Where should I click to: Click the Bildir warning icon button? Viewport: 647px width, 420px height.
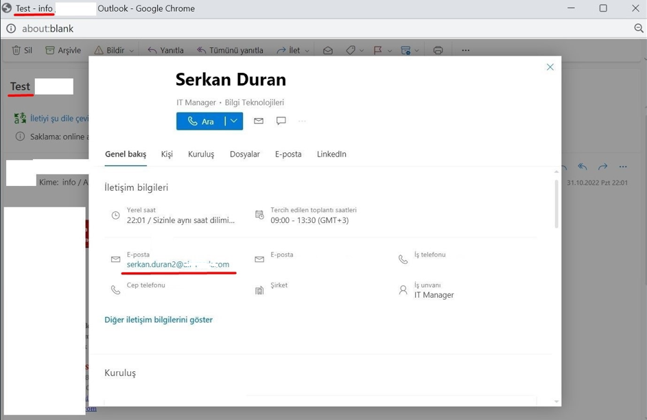click(99, 50)
